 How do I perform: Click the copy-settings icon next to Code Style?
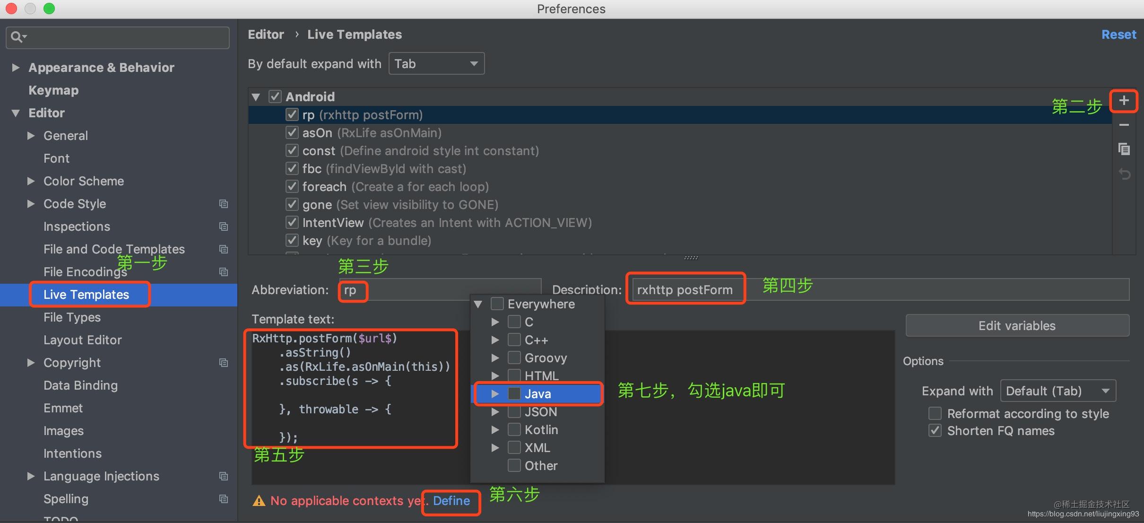point(223,204)
